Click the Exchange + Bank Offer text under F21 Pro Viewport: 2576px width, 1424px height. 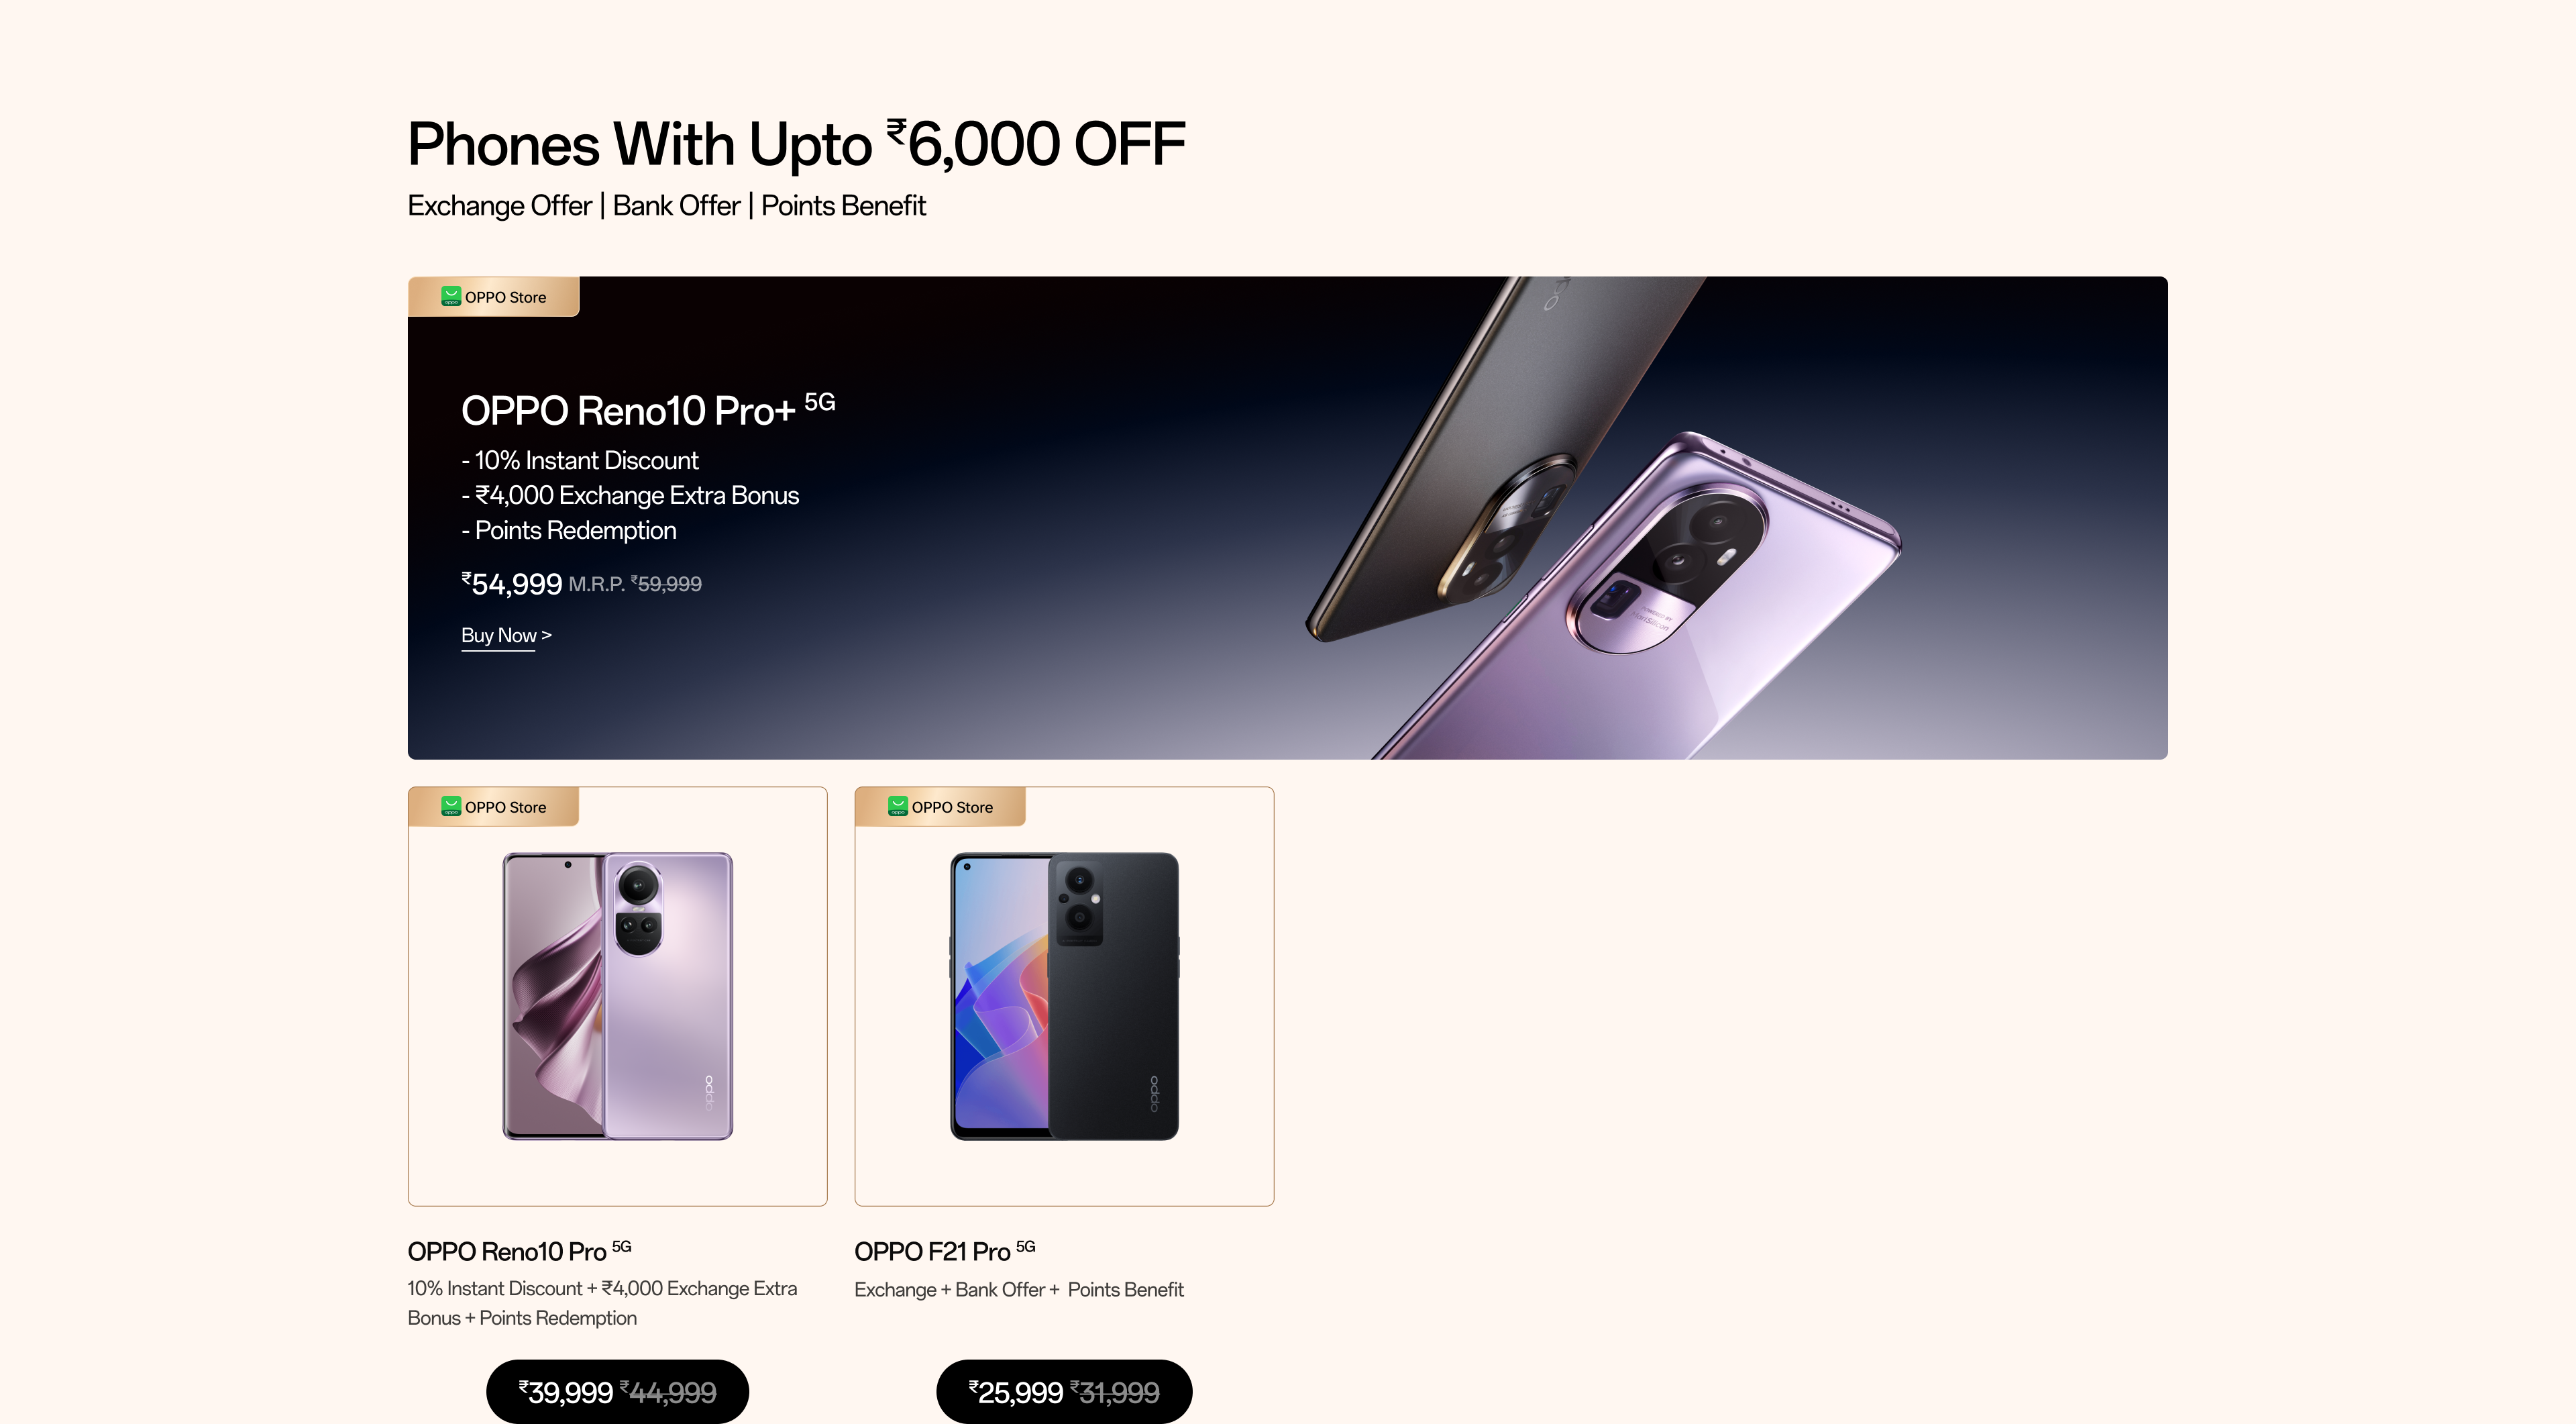pos(1018,1290)
